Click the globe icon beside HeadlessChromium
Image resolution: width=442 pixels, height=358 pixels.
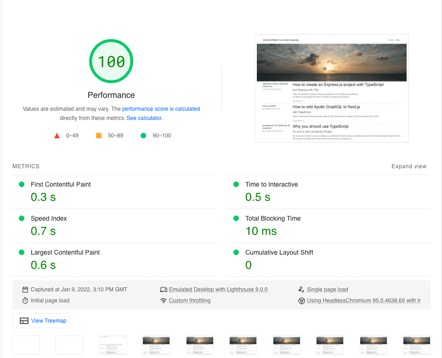click(x=301, y=301)
